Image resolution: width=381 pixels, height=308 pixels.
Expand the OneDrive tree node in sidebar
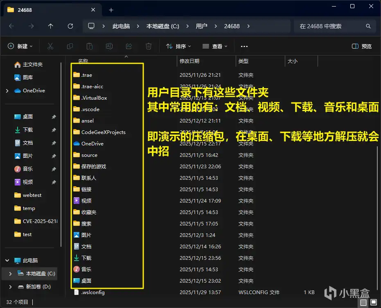click(7, 91)
